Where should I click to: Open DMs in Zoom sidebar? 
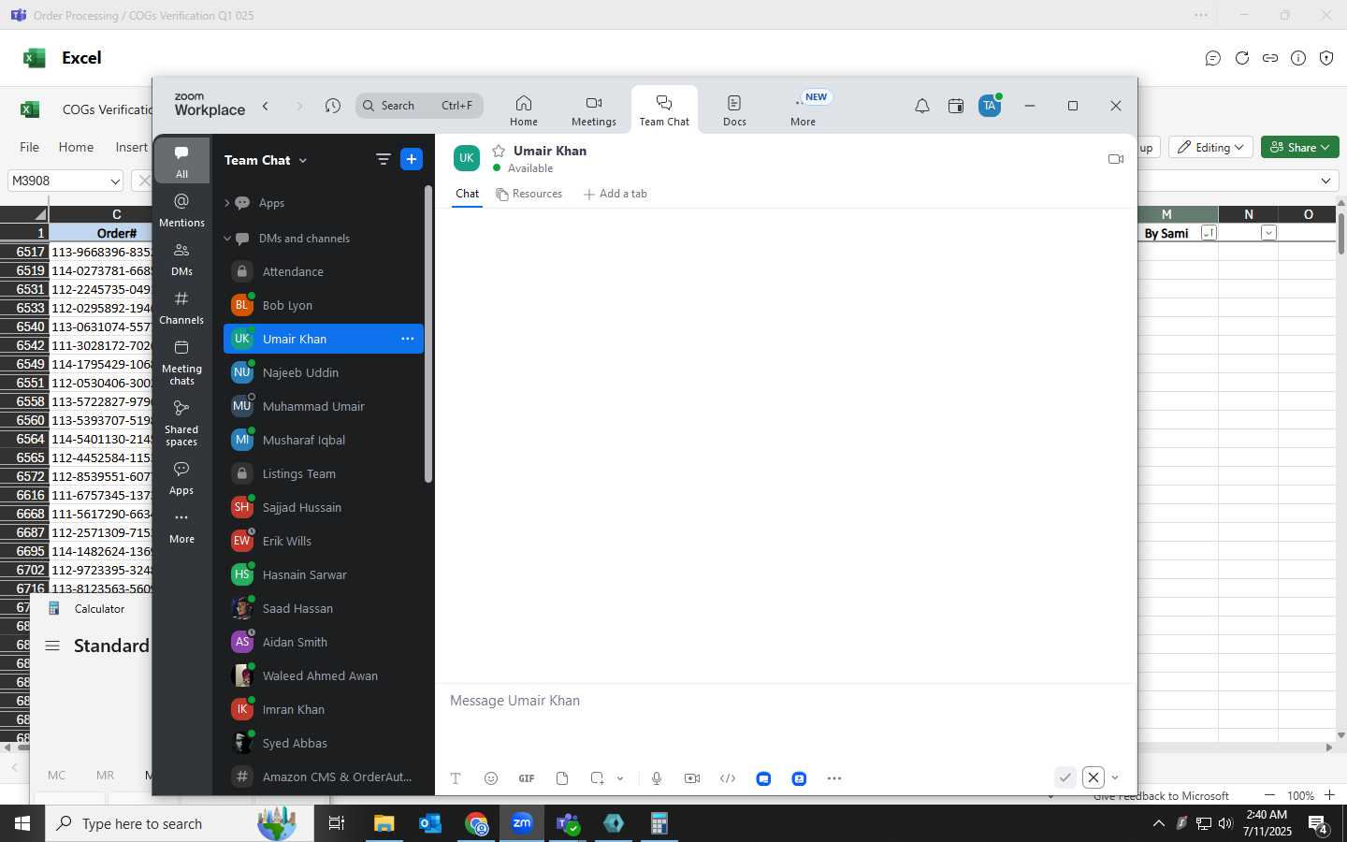point(181,258)
